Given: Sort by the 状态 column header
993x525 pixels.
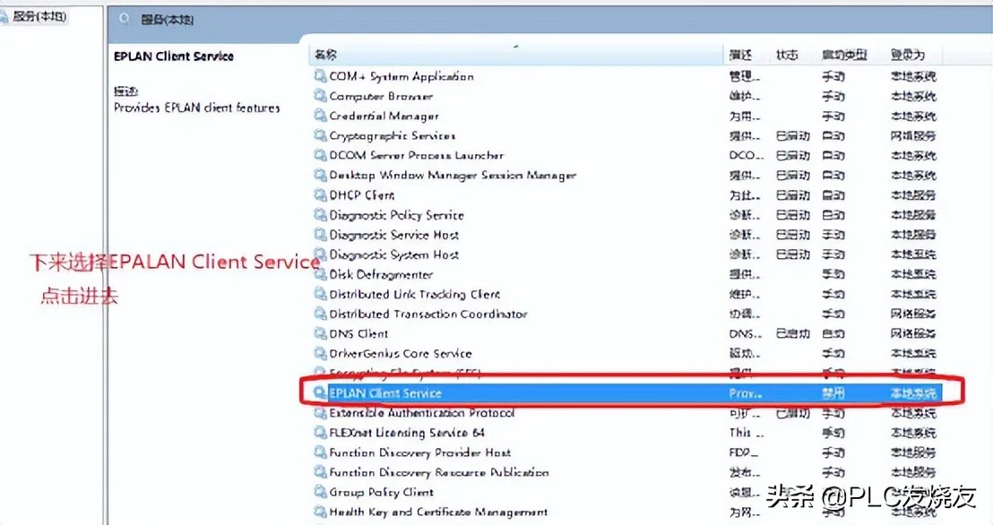Looking at the screenshot, I should click(787, 55).
